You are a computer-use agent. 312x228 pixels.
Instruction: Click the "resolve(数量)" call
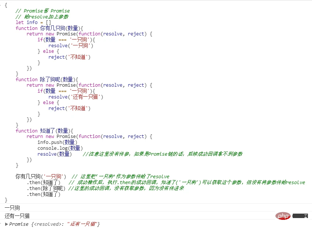coord(55,154)
